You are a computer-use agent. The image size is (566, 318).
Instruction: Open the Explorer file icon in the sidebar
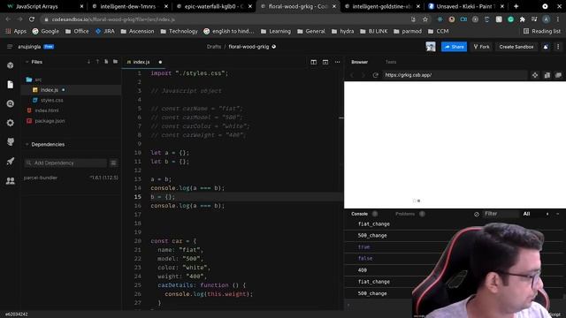[x=10, y=85]
